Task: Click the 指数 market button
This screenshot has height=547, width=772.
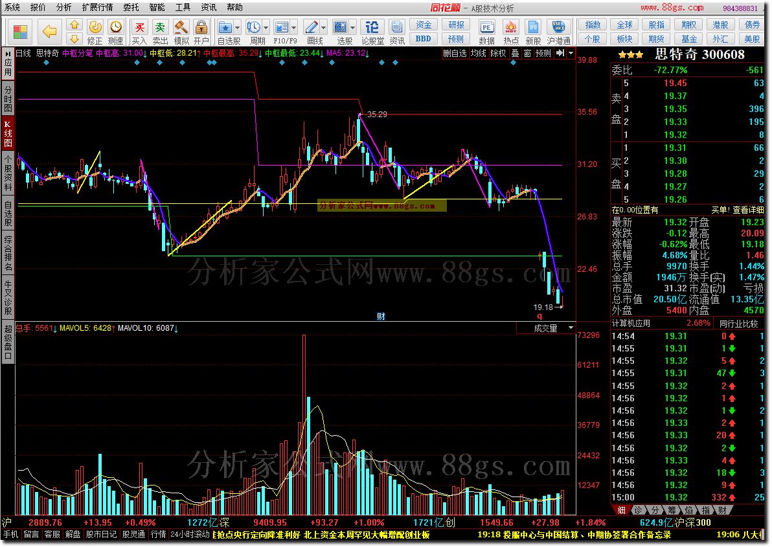Action: (593, 25)
